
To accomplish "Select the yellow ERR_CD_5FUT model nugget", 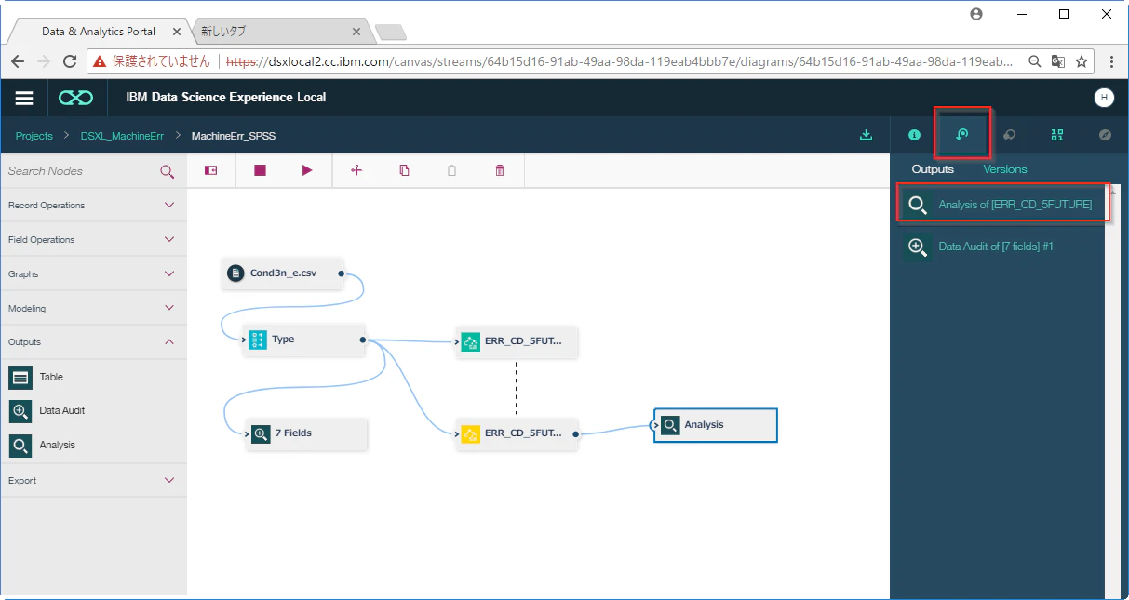I will tap(517, 433).
